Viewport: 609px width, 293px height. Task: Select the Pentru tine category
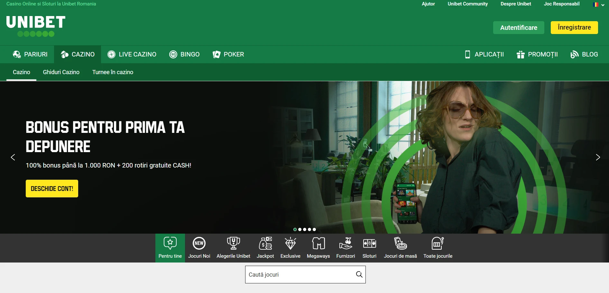170,248
